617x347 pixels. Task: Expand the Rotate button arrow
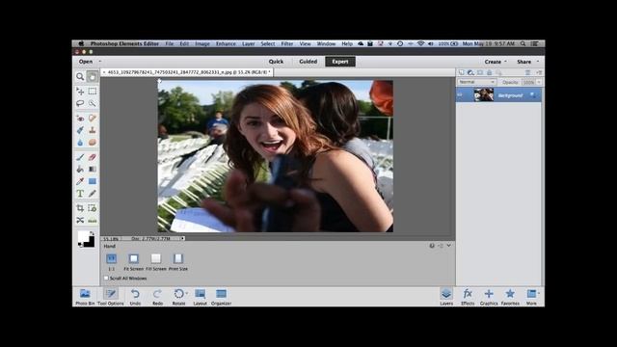[x=186, y=293]
